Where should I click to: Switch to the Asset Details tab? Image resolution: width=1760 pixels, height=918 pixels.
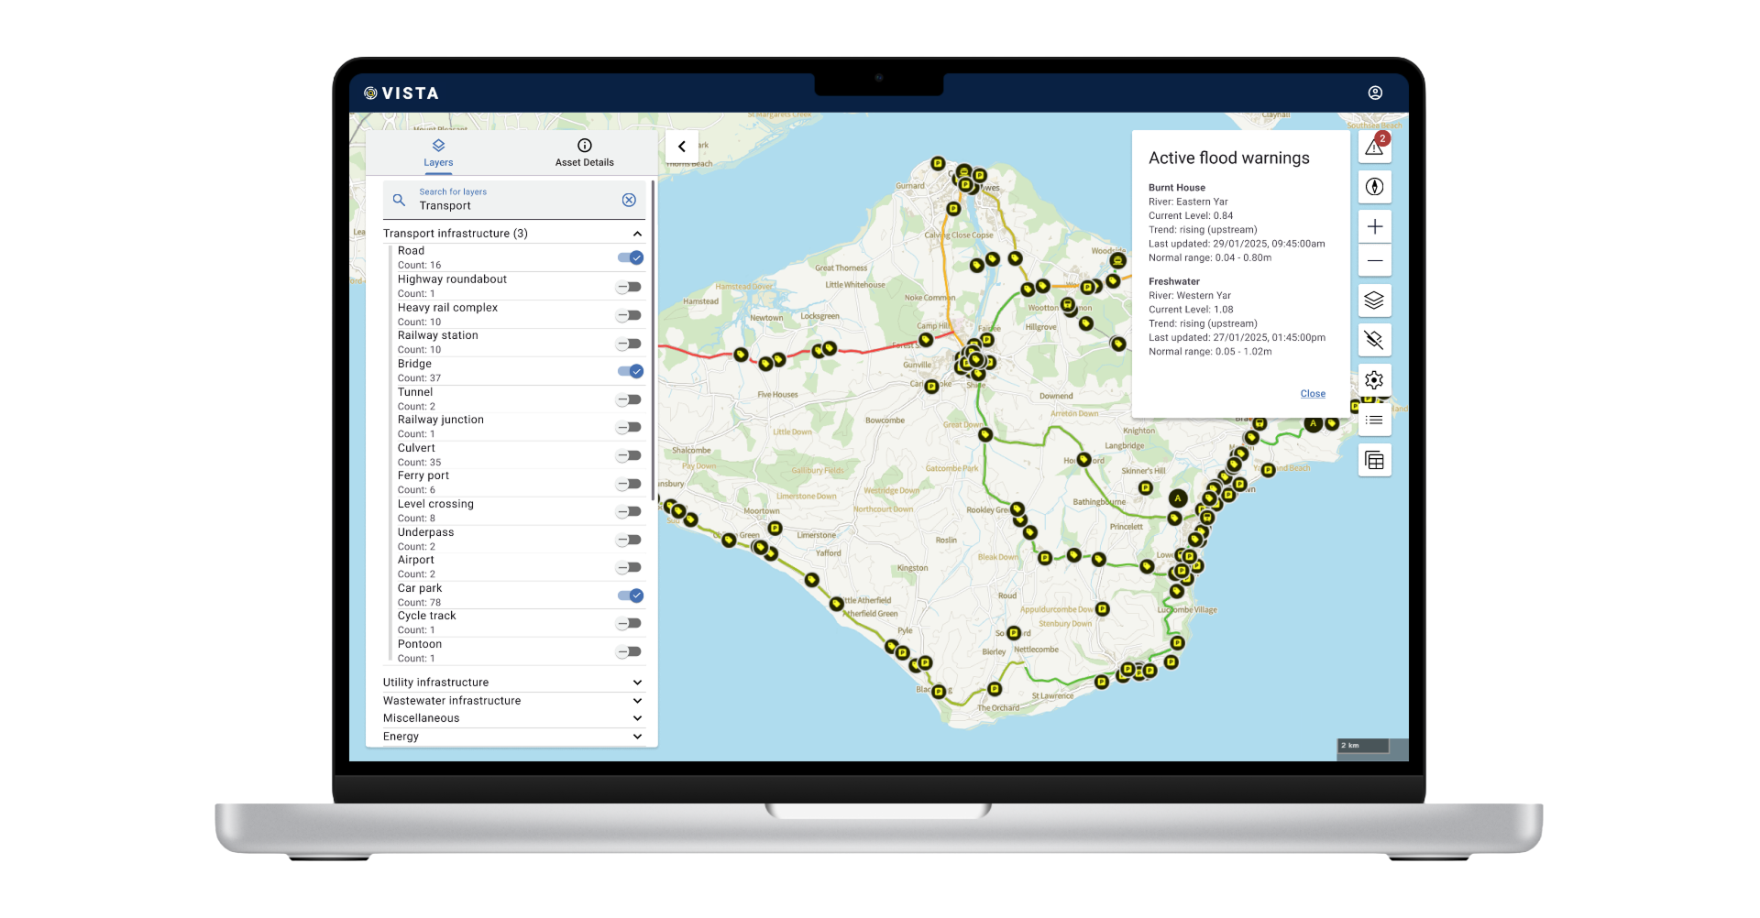[x=585, y=152]
